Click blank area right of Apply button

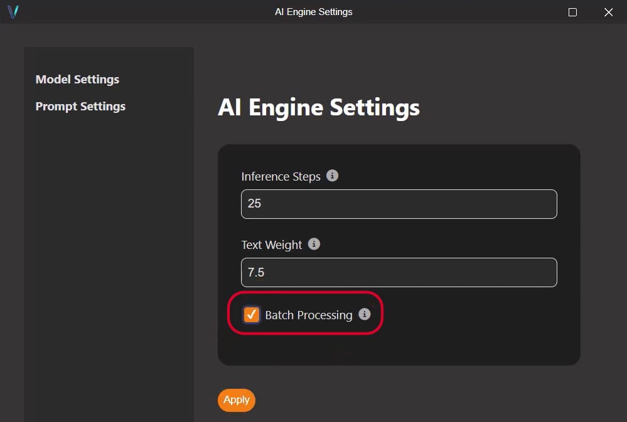pyautogui.click(x=408, y=400)
